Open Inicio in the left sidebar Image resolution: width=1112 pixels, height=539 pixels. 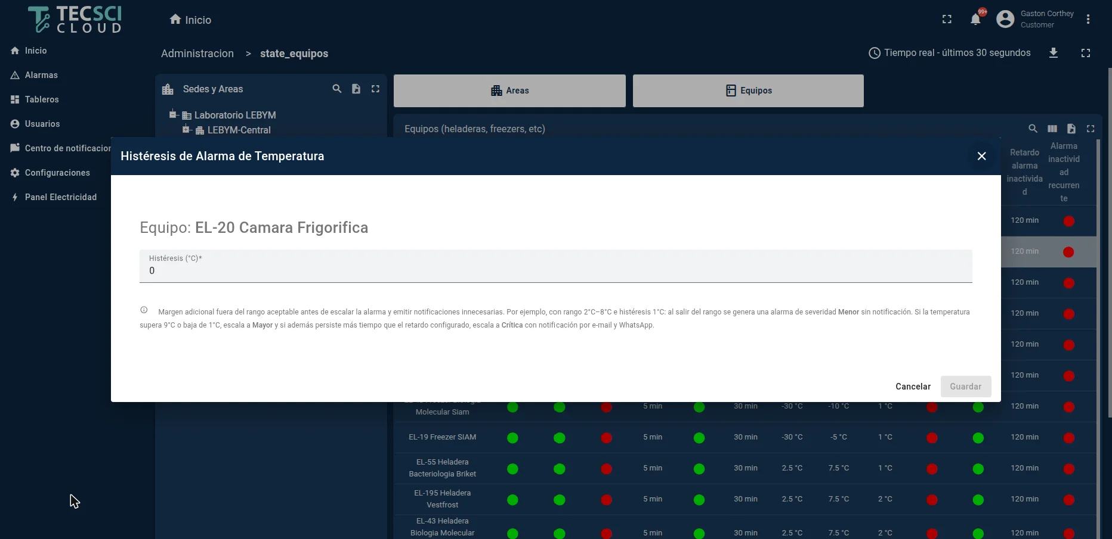coord(36,51)
